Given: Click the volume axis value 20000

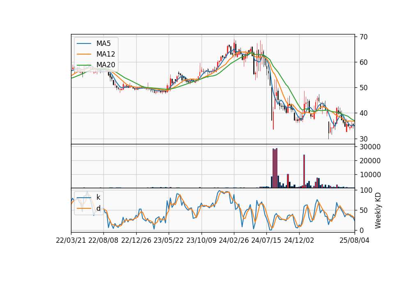Looking at the screenshot, I should [370, 161].
